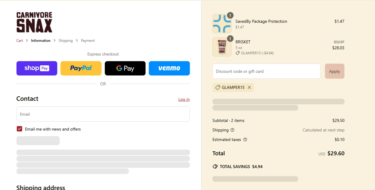
Task: Click the Contact heading
Action: (27, 99)
